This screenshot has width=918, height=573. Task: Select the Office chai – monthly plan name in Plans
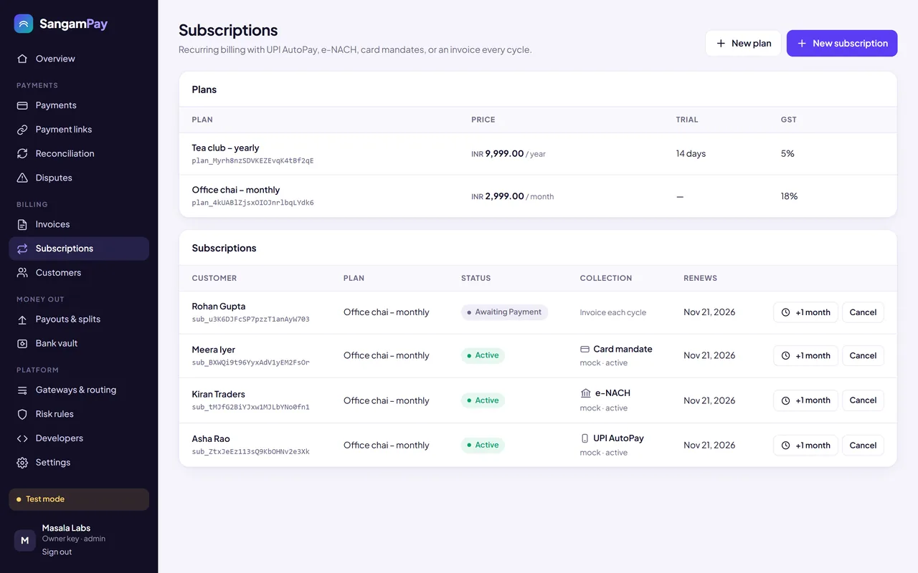236,190
